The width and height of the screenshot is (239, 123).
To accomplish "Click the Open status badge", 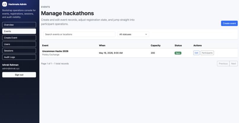I will 178,53.
